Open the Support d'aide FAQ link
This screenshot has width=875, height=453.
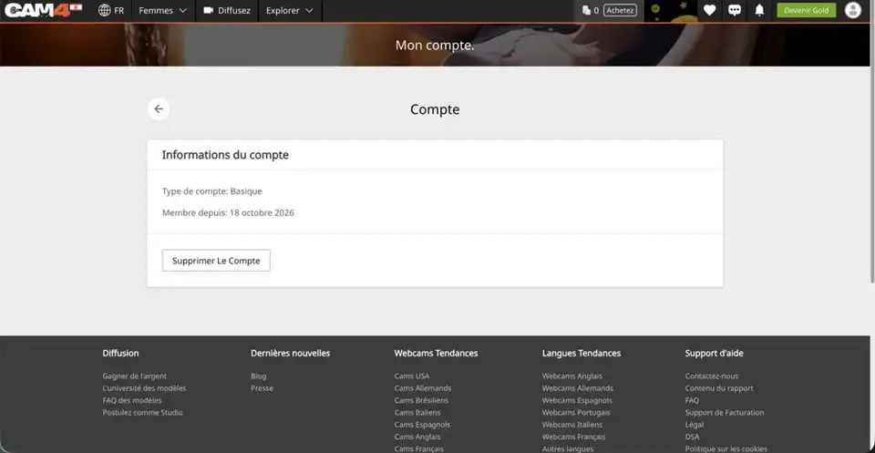[x=692, y=400]
